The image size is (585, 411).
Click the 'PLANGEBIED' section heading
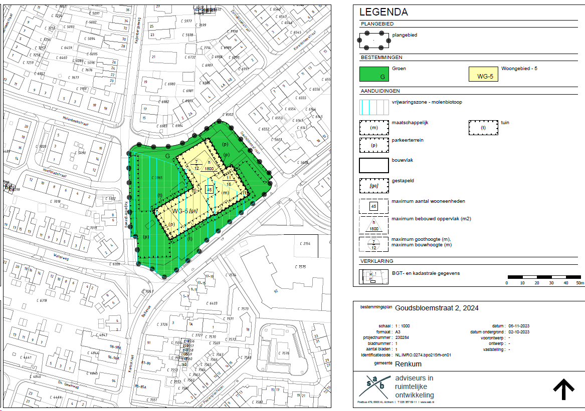point(377,24)
